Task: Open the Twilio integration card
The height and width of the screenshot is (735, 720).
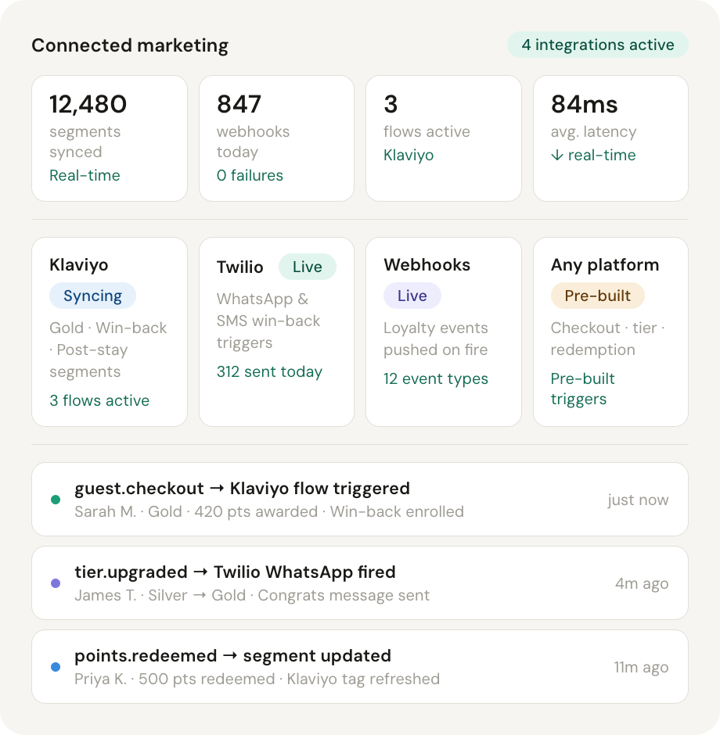Action: [276, 332]
